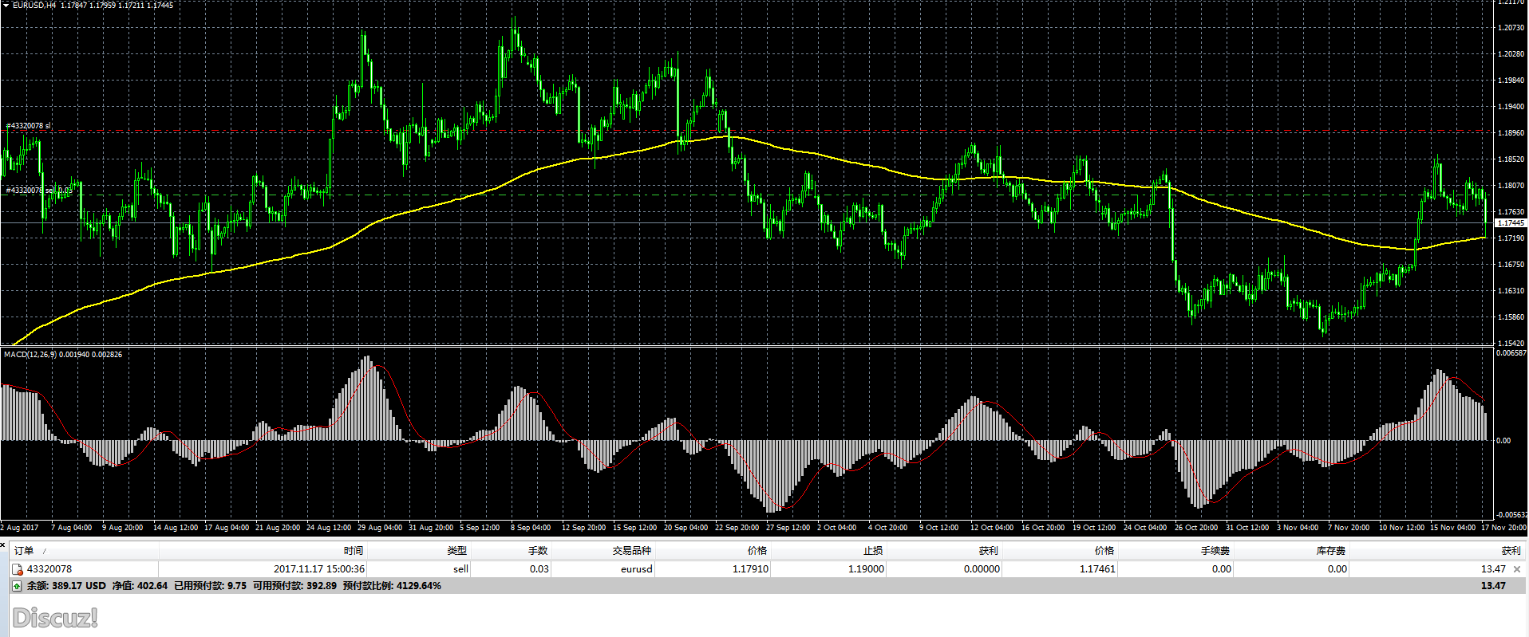Click the 0.03 lot size cell
Image resolution: width=1529 pixels, height=637 pixels.
(x=539, y=569)
